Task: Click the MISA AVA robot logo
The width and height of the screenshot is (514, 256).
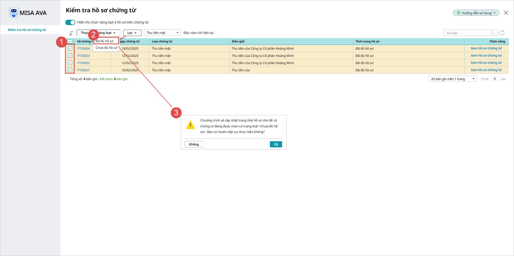Action: pyautogui.click(x=13, y=13)
